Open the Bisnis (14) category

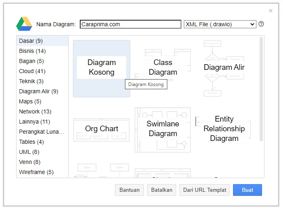click(32, 51)
